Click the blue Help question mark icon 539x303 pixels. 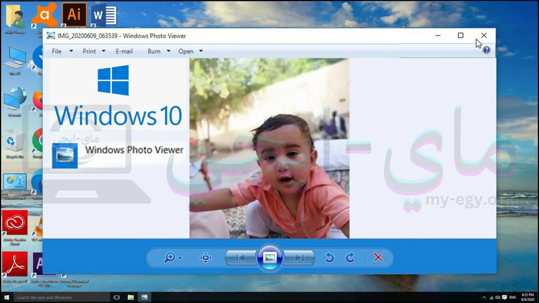click(487, 50)
